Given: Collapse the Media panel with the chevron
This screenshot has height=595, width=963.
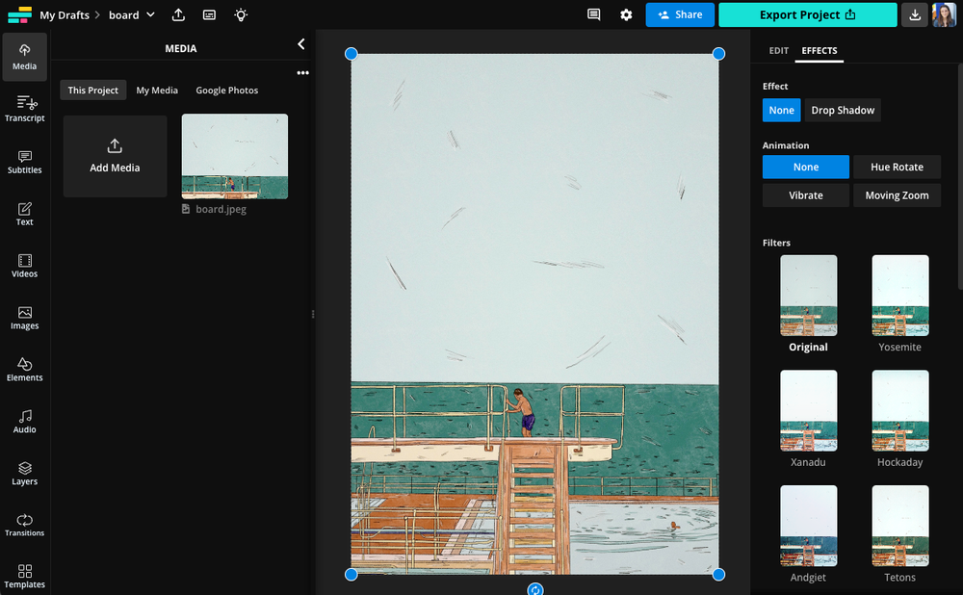Looking at the screenshot, I should (x=300, y=43).
